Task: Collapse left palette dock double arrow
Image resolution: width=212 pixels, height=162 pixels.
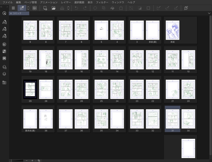Action: coord(1,7)
